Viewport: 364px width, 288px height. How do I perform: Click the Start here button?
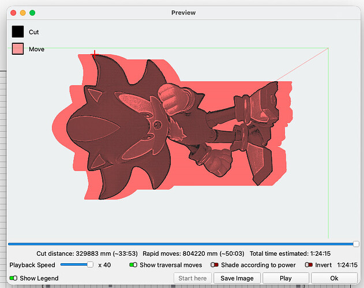(193, 278)
